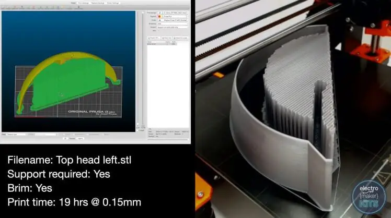Viewport: 391px width, 218px height.
Task: Expand the Original Prusa i3 MK3 printer dropdown
Action: (x=173, y=20)
